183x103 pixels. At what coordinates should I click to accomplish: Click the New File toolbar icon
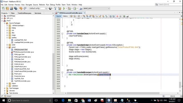(x=3, y=8)
